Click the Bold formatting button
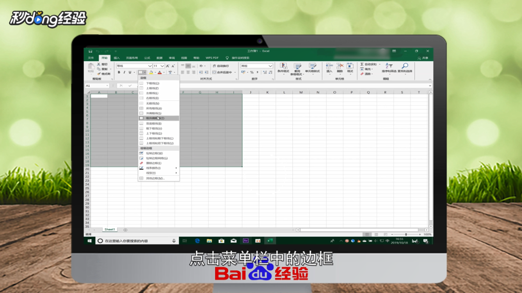Viewport: 522px width, 293px height. point(119,72)
